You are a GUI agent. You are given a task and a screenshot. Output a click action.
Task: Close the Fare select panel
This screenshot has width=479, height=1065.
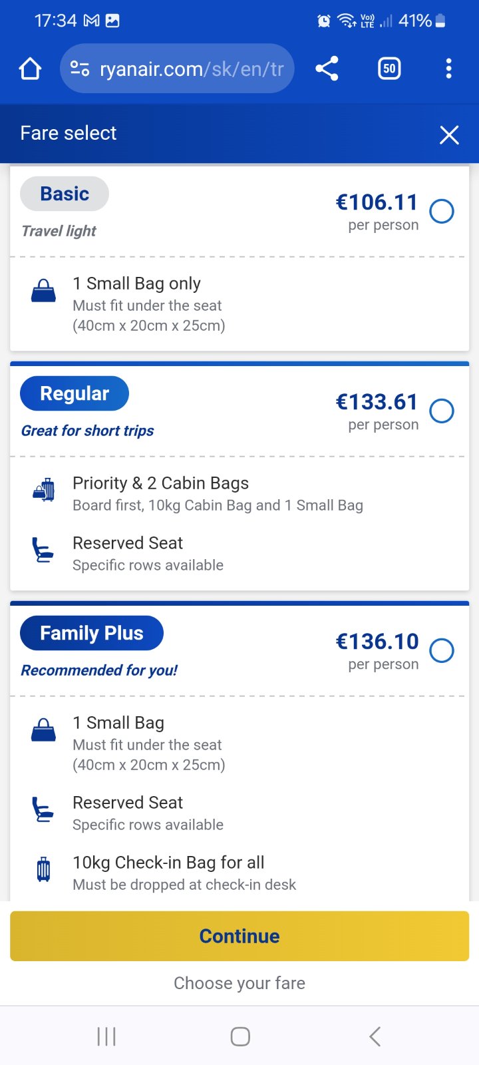(x=449, y=135)
